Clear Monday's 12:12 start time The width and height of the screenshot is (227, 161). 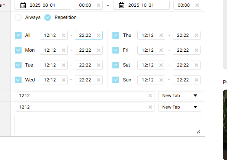tap(64, 50)
